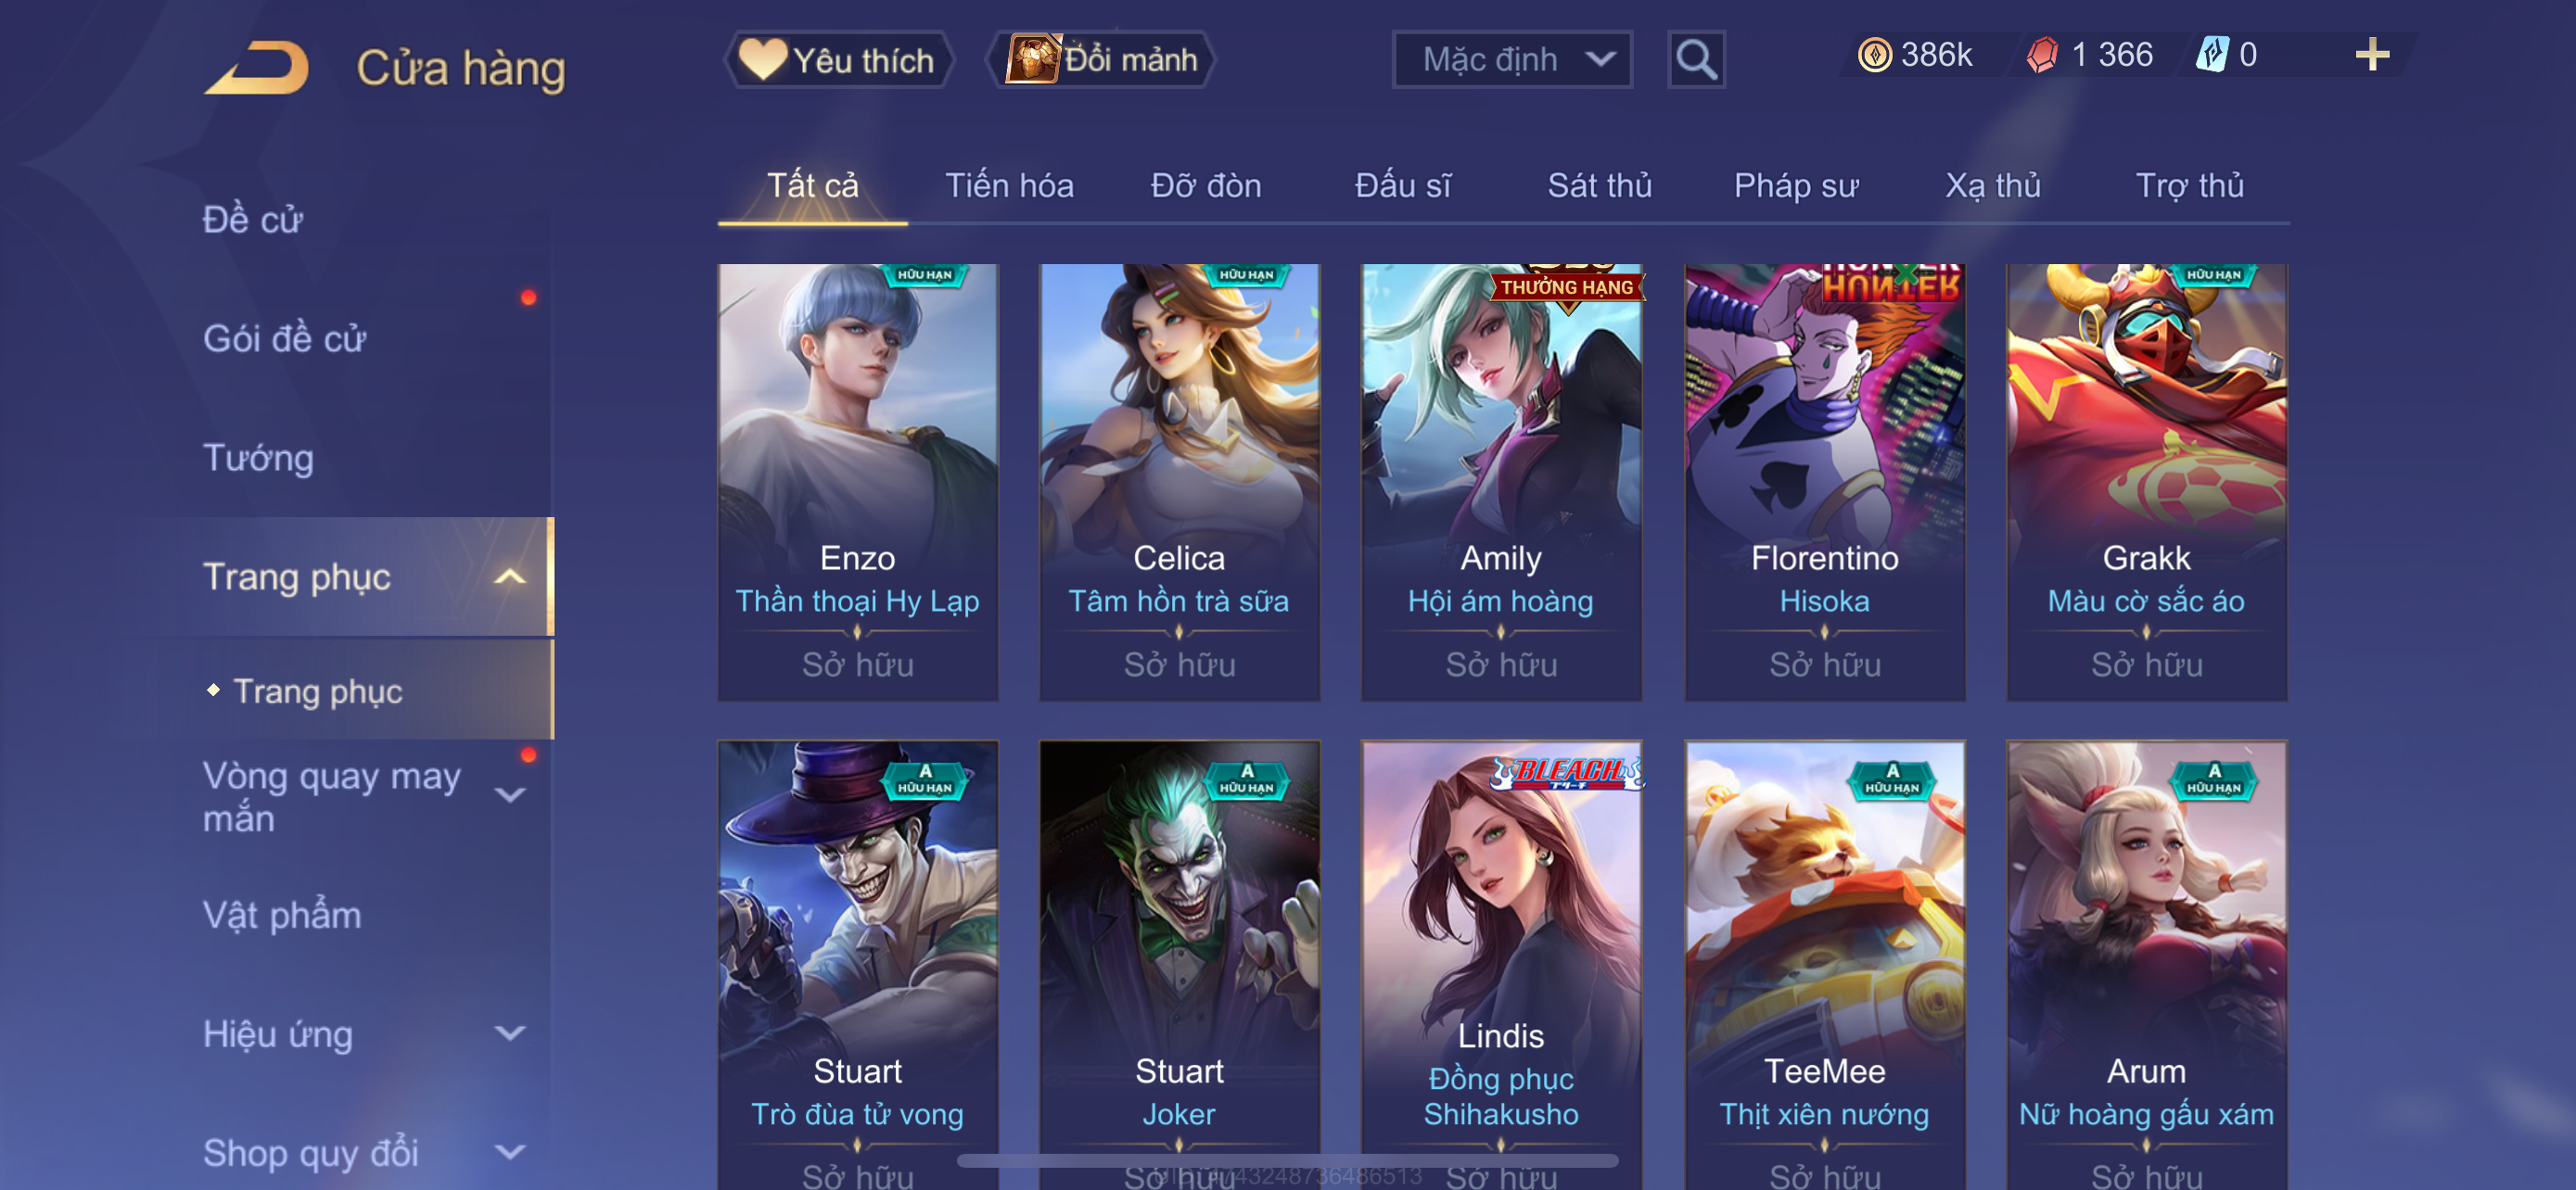Image resolution: width=2576 pixels, height=1190 pixels.
Task: Click the blue voucher ticket icon
Action: 2212,54
